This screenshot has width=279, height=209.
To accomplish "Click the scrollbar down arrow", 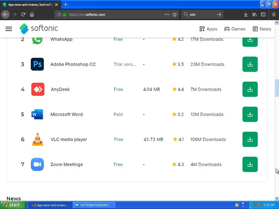I will (x=277, y=198).
